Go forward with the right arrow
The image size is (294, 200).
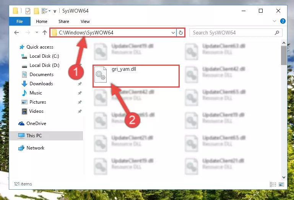click(28, 33)
